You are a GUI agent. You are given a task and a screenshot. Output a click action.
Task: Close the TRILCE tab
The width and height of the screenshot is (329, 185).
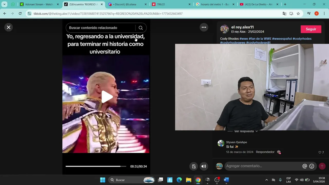point(190,4)
